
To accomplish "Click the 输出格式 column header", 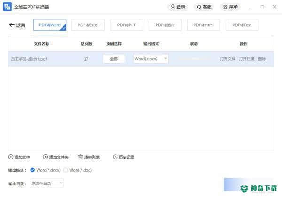I will [151, 44].
